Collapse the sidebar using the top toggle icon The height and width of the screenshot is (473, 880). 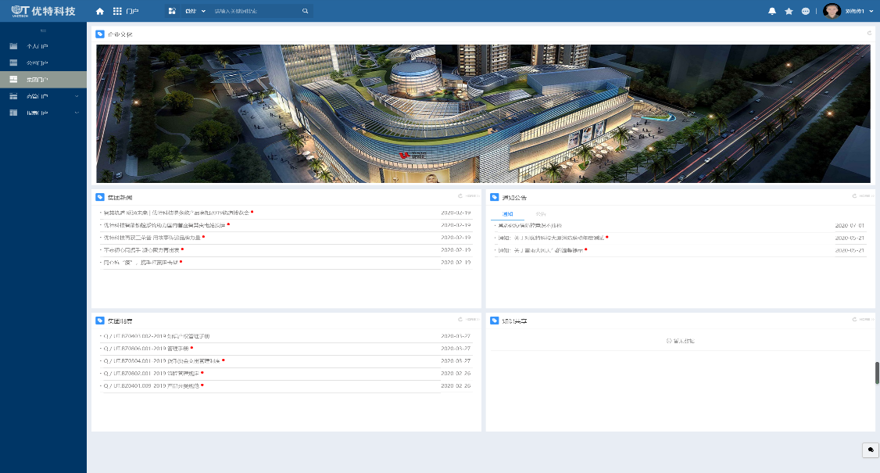43,31
